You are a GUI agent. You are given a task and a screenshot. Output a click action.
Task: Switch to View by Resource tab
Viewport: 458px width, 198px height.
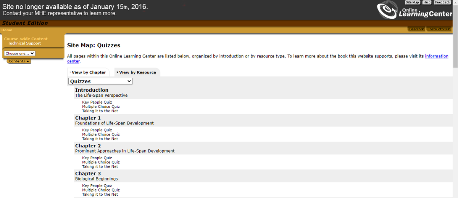click(x=137, y=72)
